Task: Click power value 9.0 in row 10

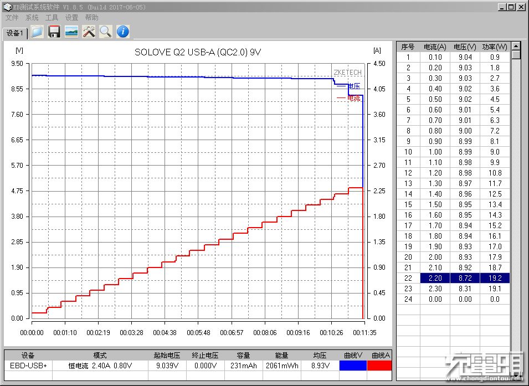Action: (495, 152)
